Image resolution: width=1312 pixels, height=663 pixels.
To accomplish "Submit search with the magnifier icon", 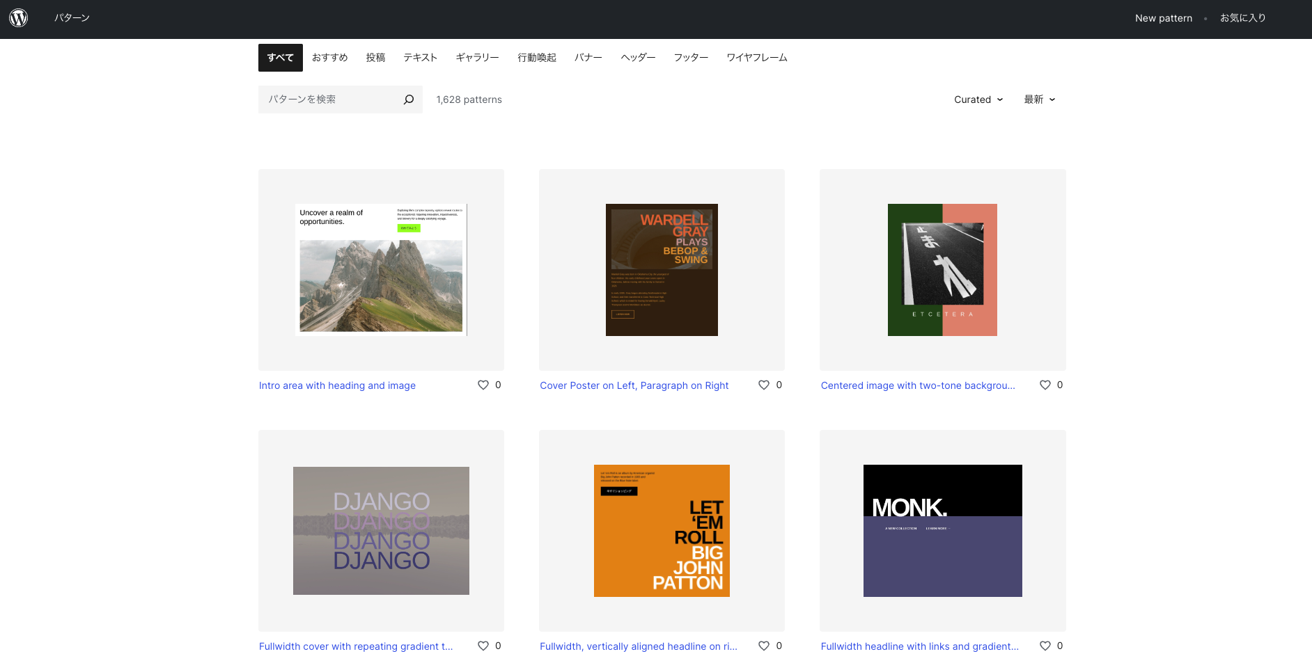I will coord(409,99).
